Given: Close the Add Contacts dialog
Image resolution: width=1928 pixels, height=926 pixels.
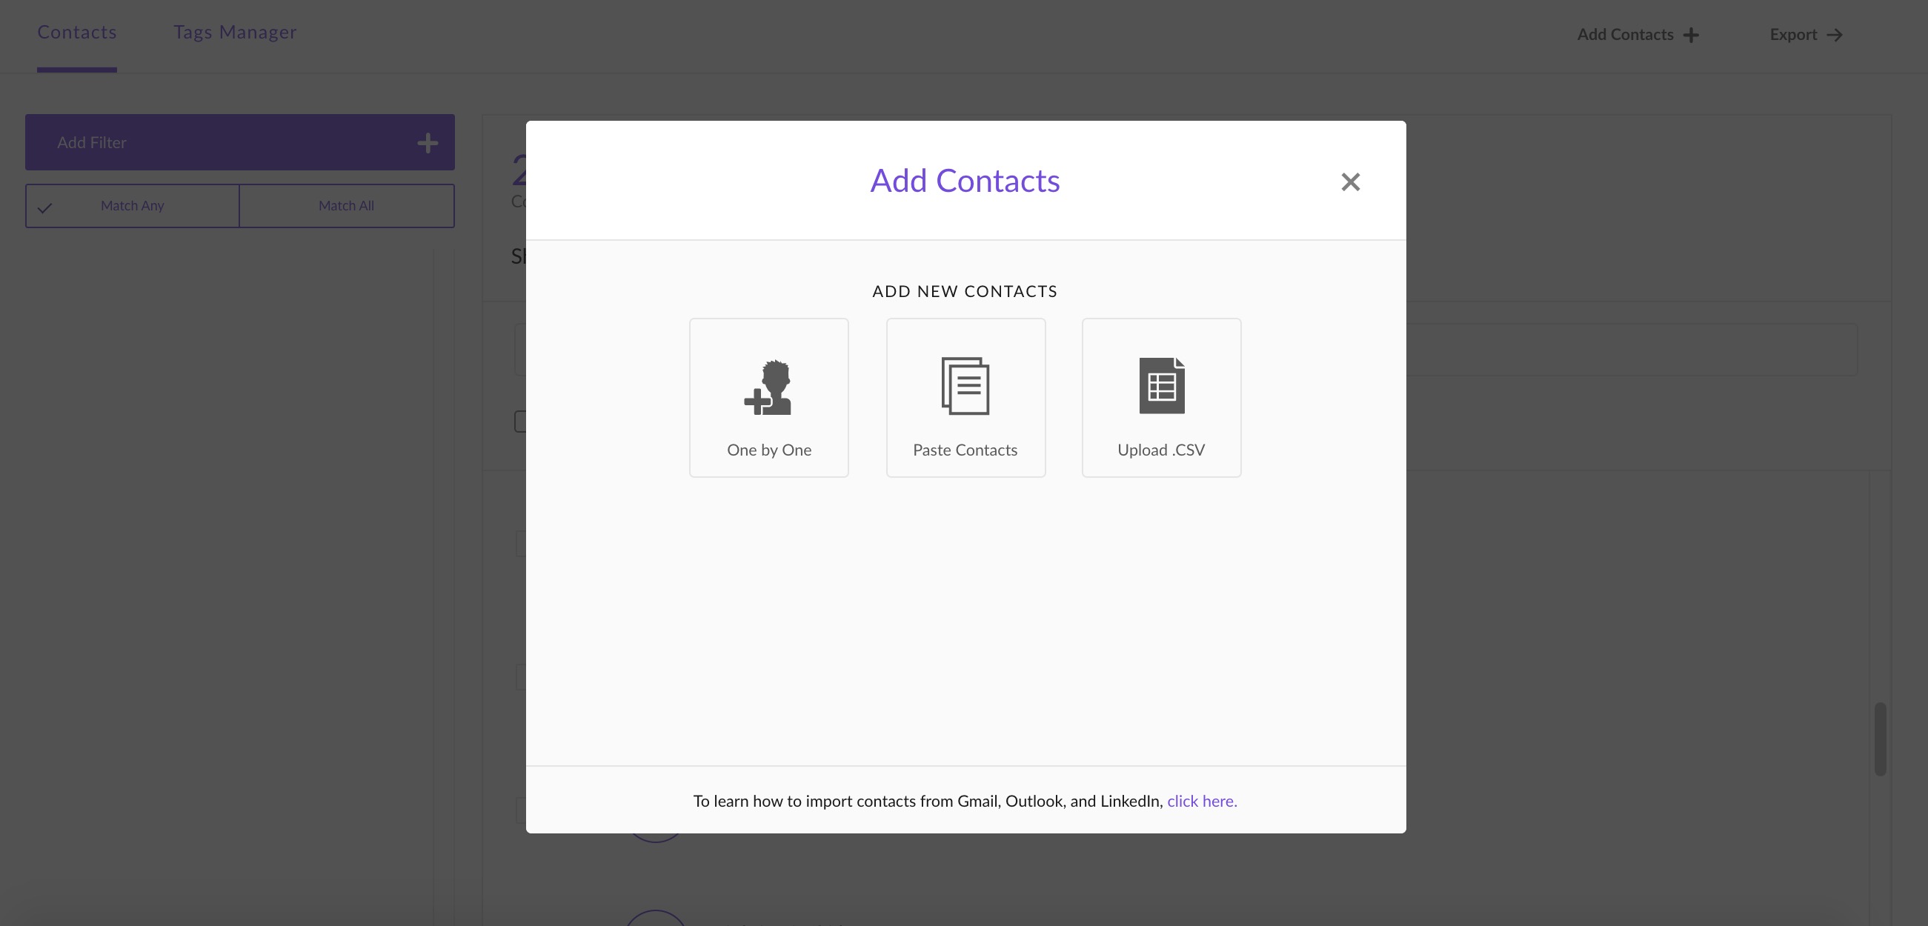Looking at the screenshot, I should click(1350, 181).
